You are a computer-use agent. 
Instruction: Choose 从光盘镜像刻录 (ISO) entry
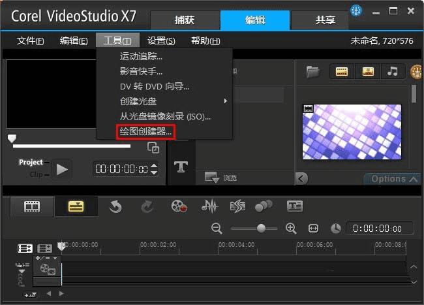point(164,116)
